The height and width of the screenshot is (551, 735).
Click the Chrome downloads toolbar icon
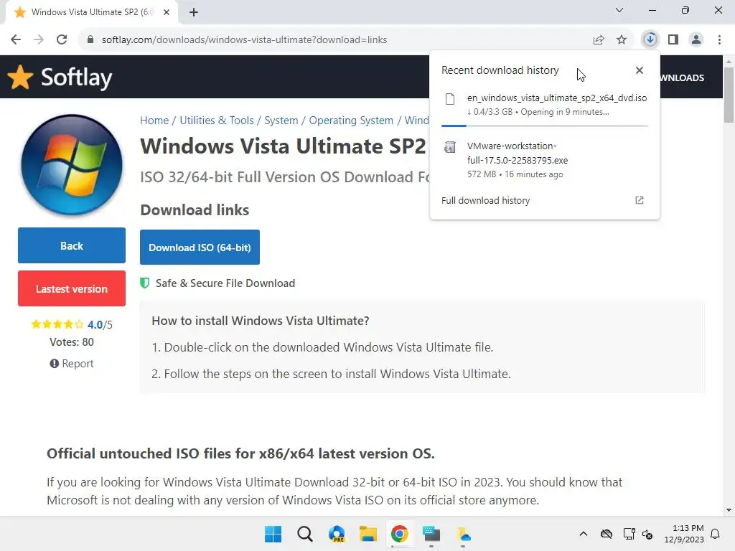coord(650,39)
